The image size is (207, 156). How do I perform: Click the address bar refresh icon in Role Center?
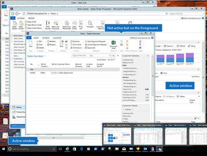166,14
